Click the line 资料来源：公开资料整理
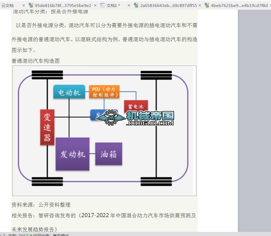 [41, 205]
